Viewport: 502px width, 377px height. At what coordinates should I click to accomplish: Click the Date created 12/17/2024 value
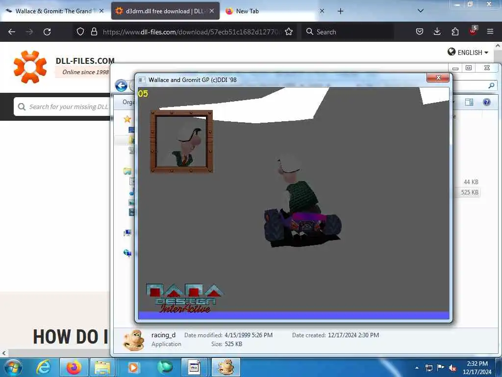pyautogui.click(x=353, y=335)
